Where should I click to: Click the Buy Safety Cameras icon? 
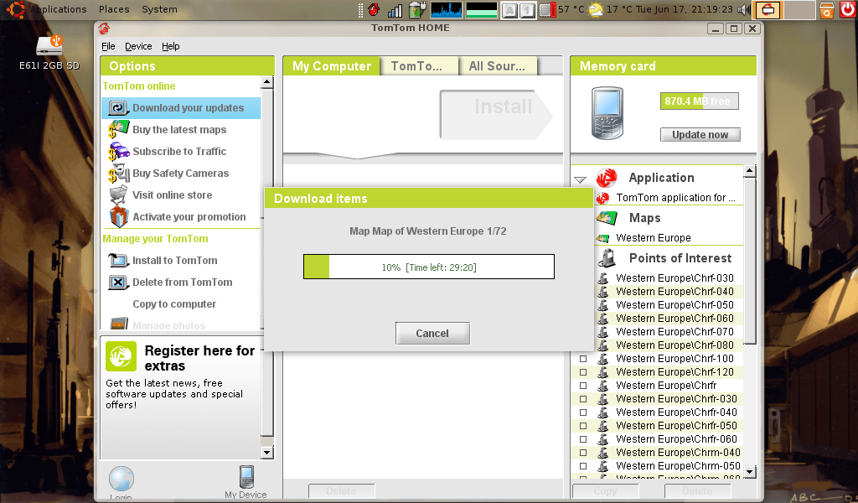pos(118,173)
